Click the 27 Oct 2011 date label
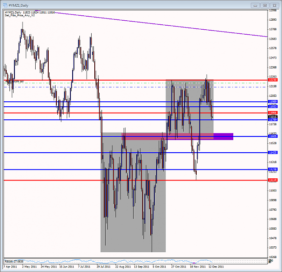Viewport: 282px width, 272px height. [179, 267]
